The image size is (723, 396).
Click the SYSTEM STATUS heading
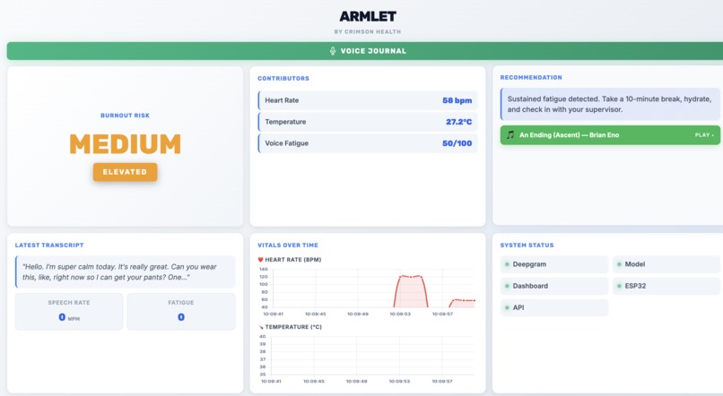pos(527,245)
